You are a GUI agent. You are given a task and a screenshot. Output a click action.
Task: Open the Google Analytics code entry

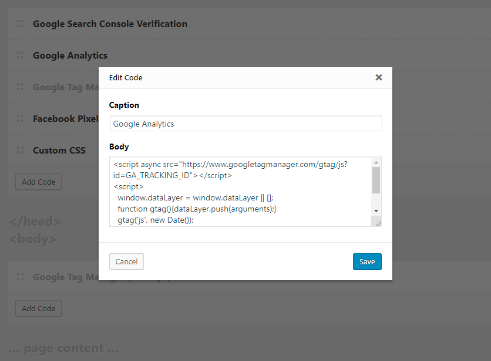click(x=70, y=56)
